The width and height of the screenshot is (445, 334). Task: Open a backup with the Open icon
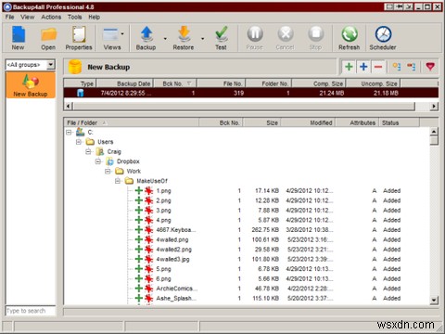[48, 38]
